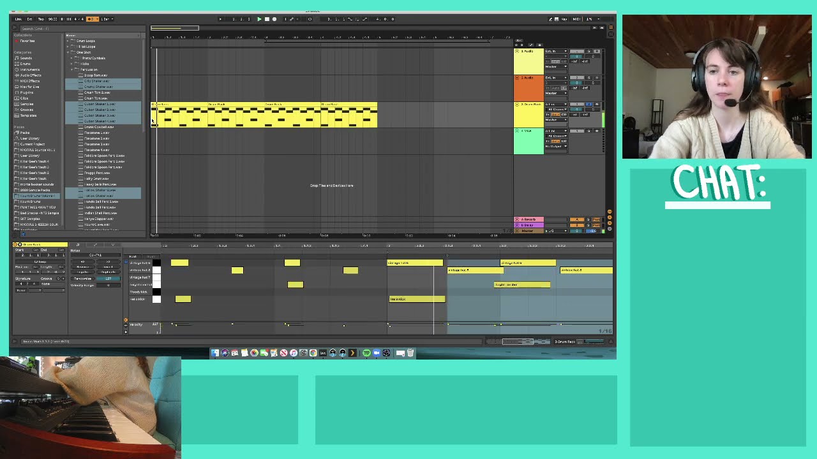Click the track 1 volume field

point(577,56)
